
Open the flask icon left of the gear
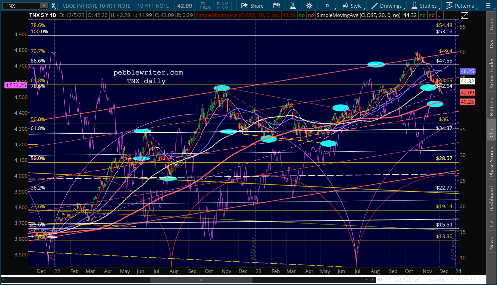293,6
